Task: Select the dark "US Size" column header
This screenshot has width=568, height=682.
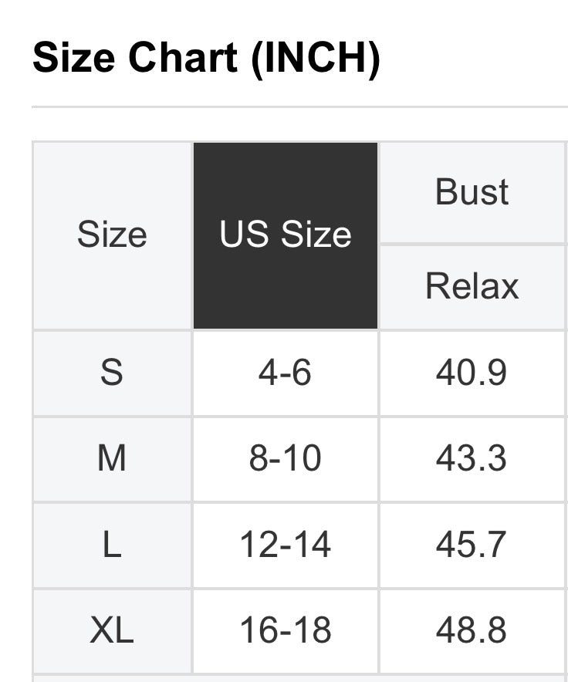Action: click(x=286, y=235)
